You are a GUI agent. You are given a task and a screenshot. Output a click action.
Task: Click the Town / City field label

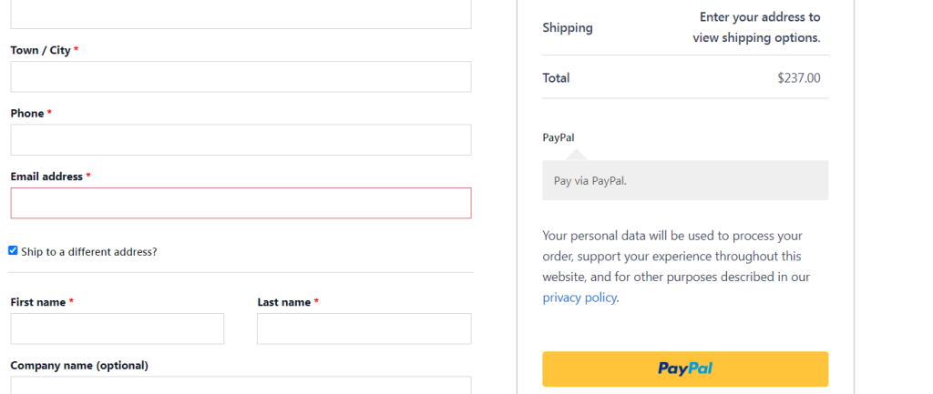(x=40, y=51)
